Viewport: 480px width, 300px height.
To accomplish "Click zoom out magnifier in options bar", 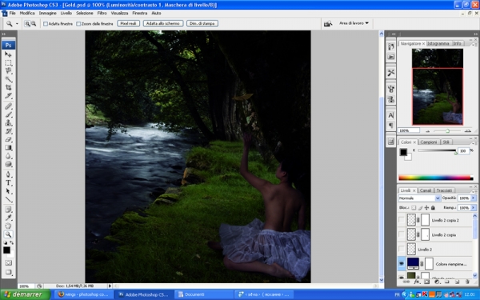I will pos(34,23).
